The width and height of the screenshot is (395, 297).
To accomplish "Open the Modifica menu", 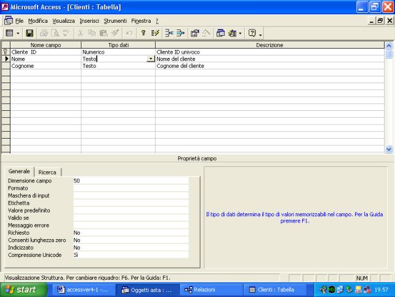I will tap(38, 21).
